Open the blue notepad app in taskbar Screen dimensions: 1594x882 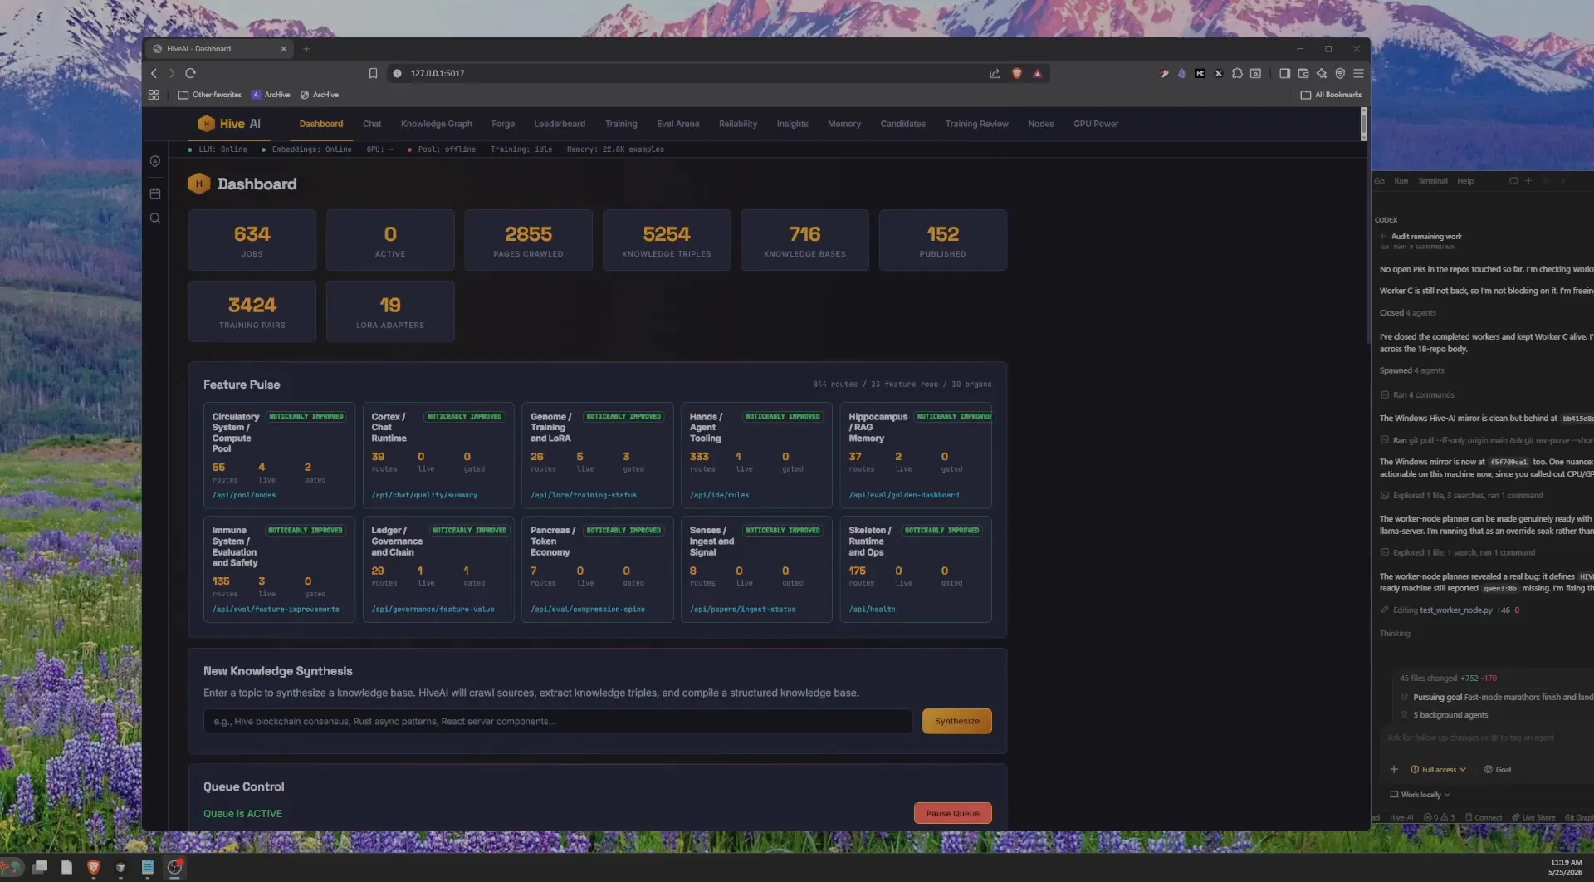(148, 867)
